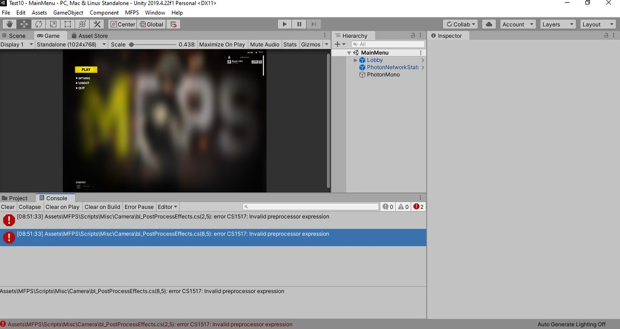This screenshot has height=329, width=620.
Task: Select the Hand tool
Action: point(10,24)
